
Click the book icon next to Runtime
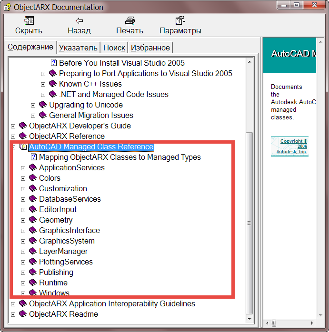click(x=33, y=283)
